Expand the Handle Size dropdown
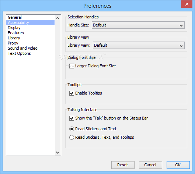The height and width of the screenshot is (174, 195). point(138,25)
